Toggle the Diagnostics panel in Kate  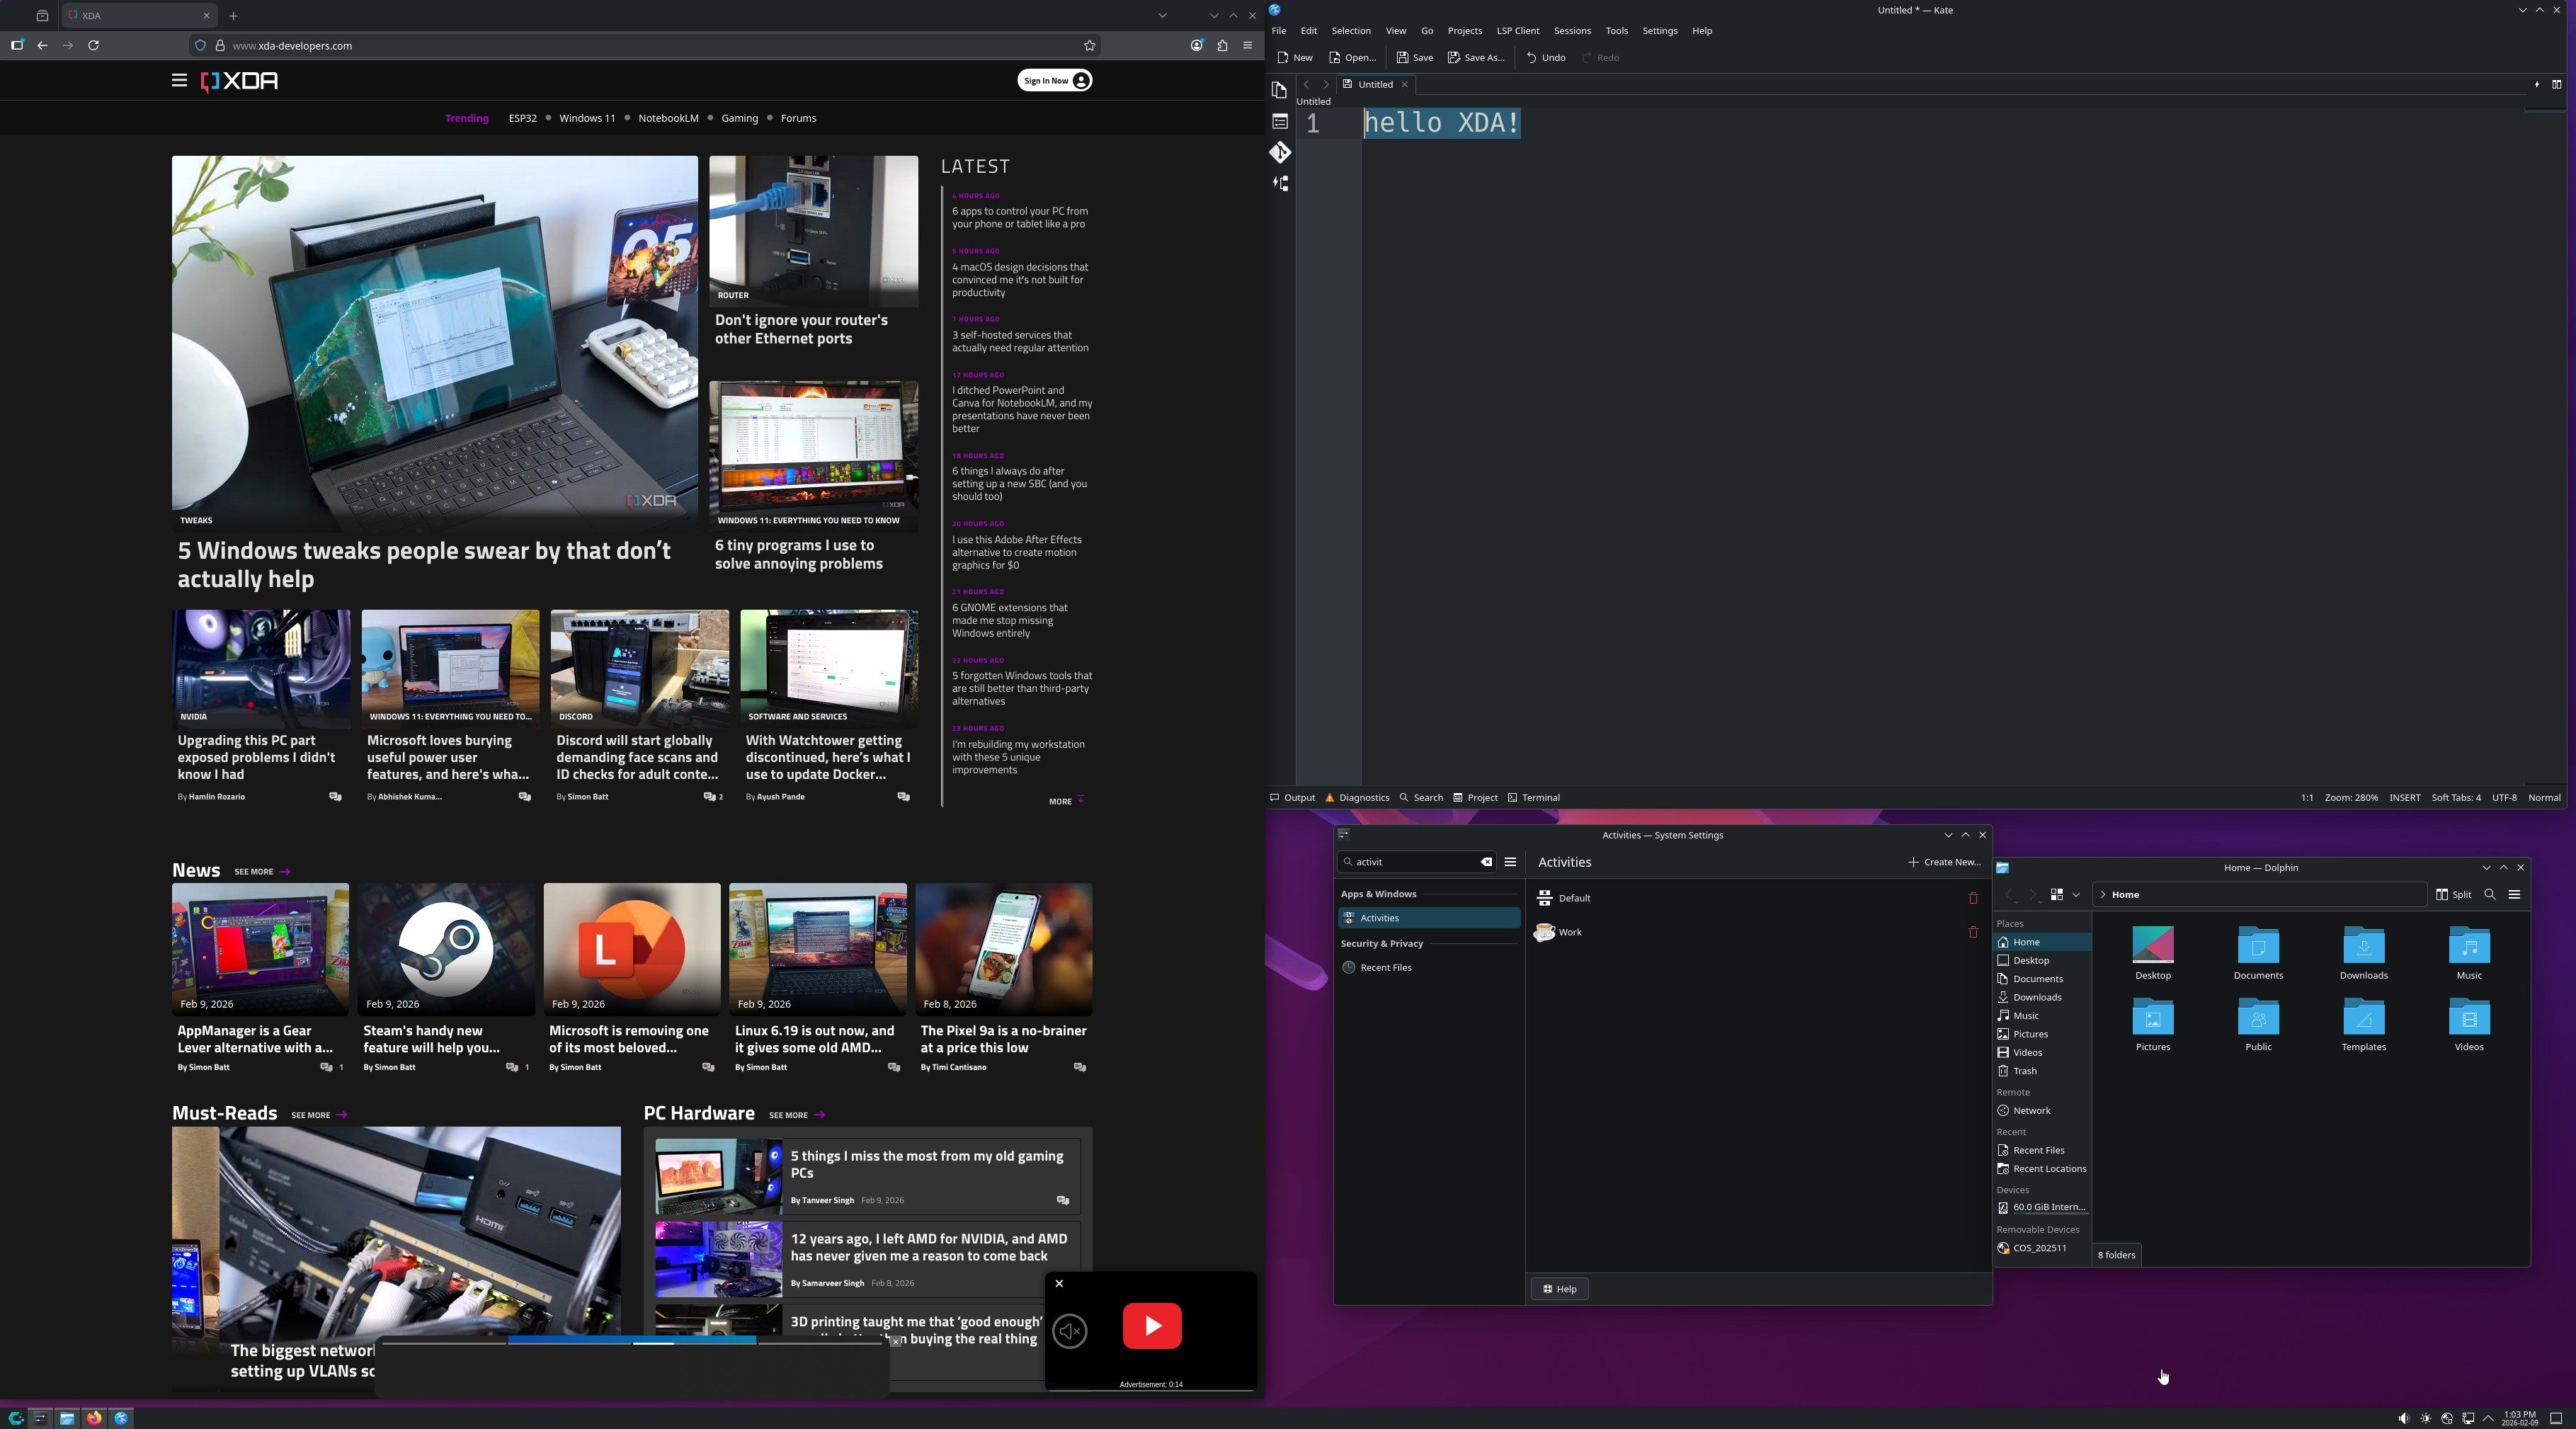1357,798
